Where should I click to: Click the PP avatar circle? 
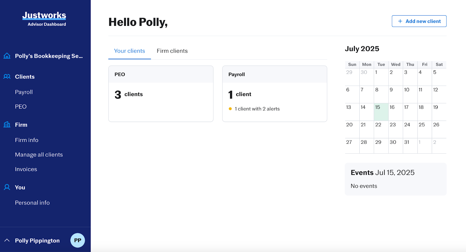pos(77,240)
